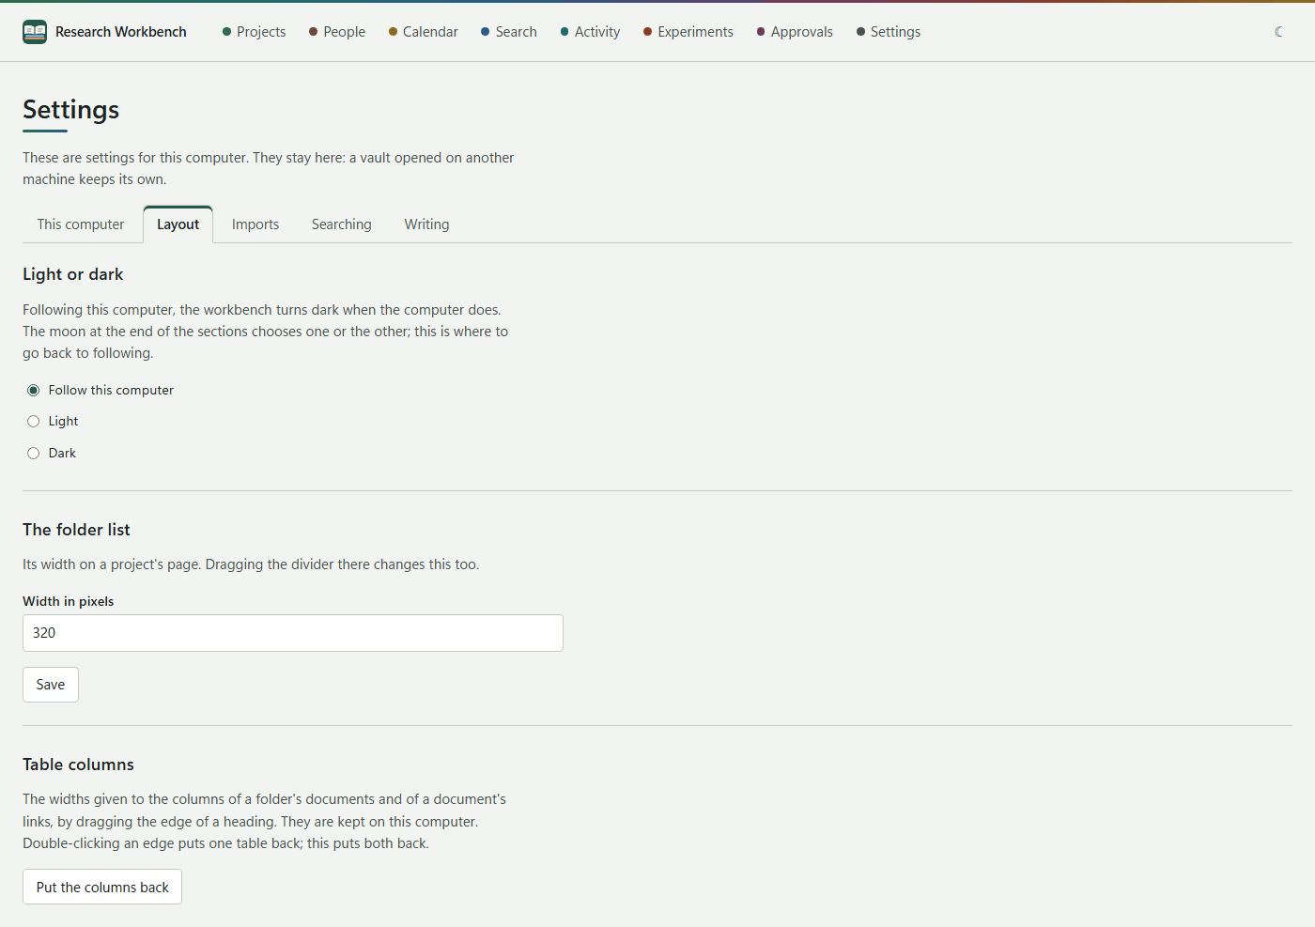
Task: Switch to the Imports tab
Action: pyautogui.click(x=255, y=224)
